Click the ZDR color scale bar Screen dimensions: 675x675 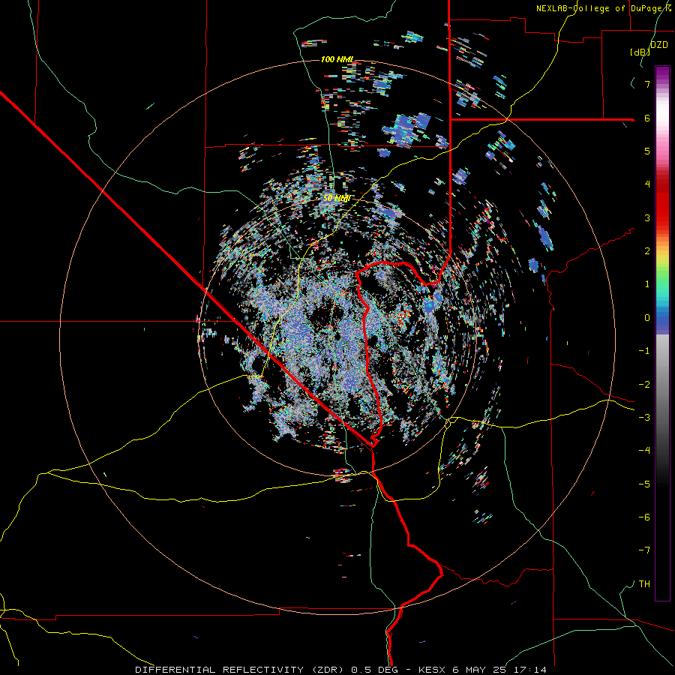click(662, 333)
